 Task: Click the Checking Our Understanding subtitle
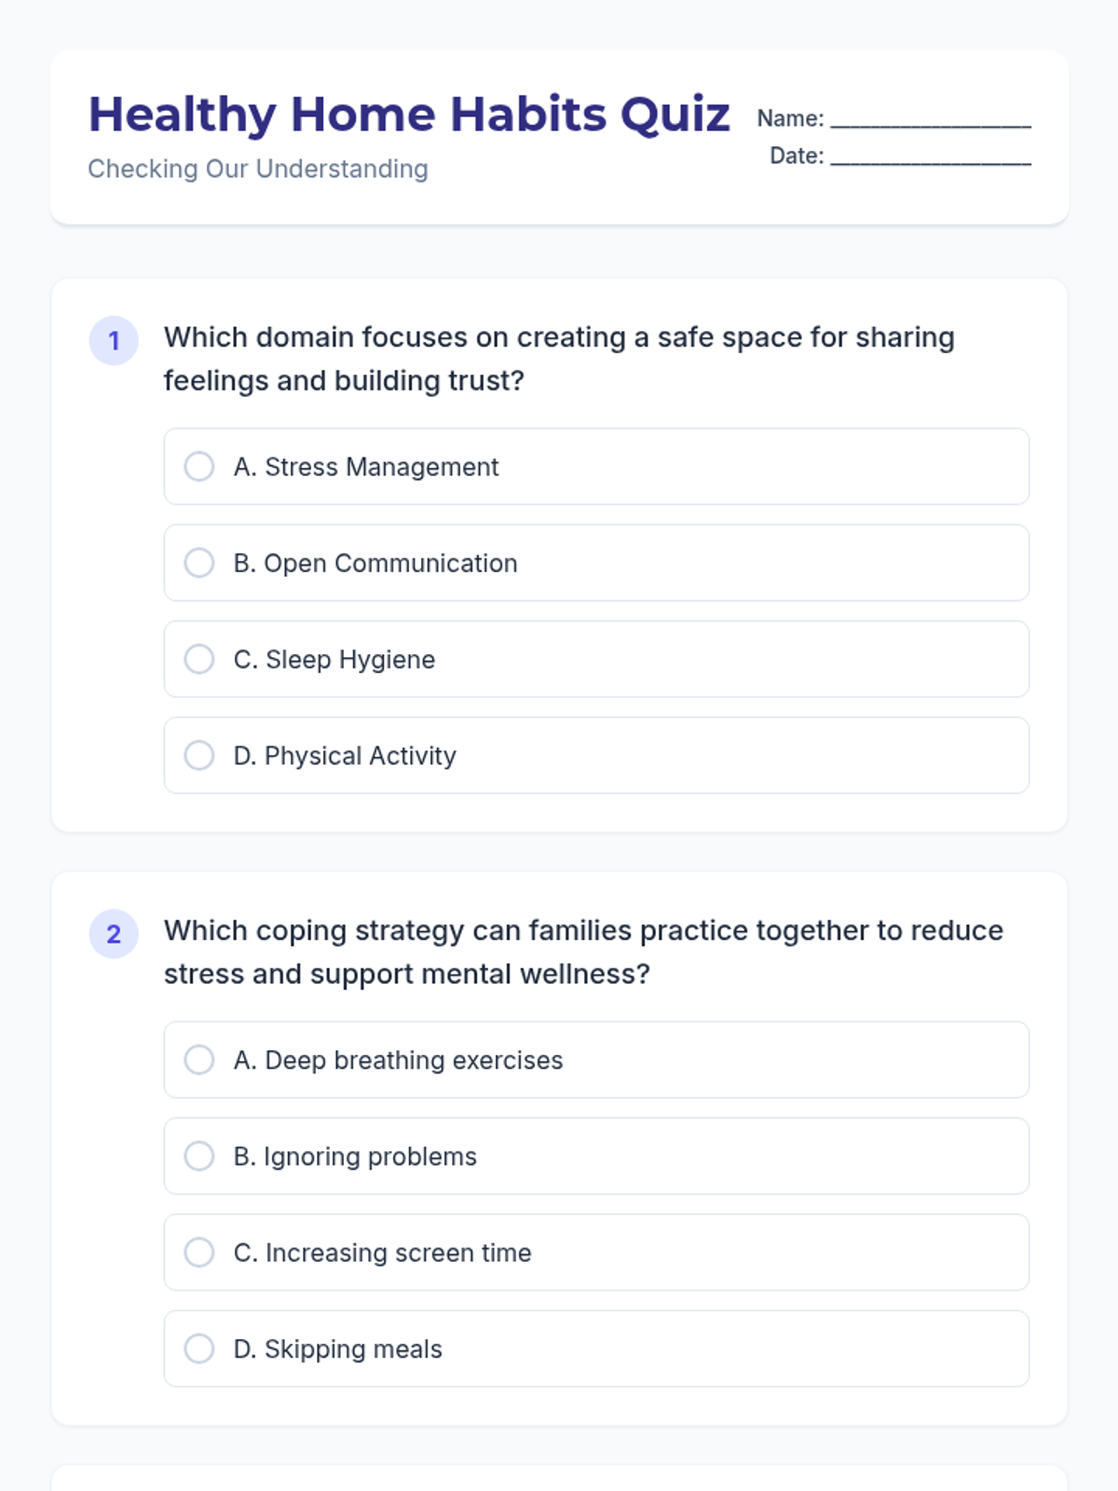pos(258,169)
